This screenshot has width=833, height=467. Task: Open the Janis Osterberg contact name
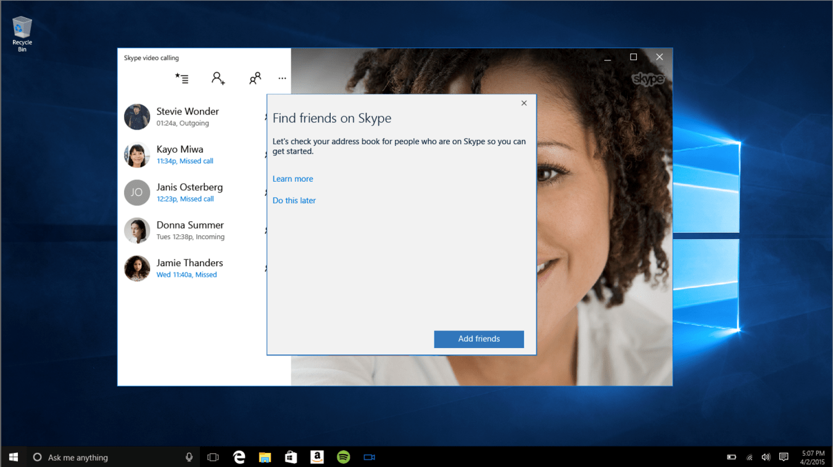tap(189, 187)
